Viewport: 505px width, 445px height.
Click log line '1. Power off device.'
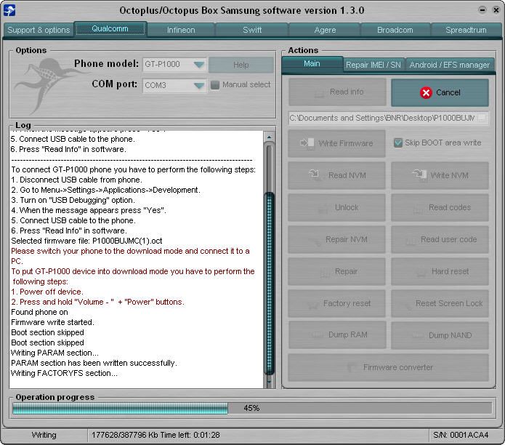click(x=47, y=292)
